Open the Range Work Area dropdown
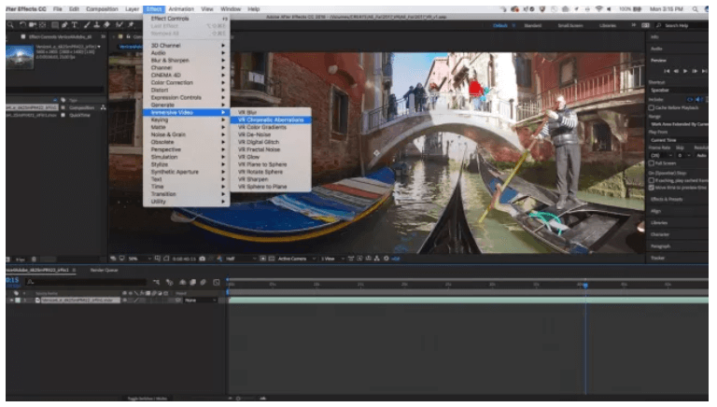 tap(678, 124)
